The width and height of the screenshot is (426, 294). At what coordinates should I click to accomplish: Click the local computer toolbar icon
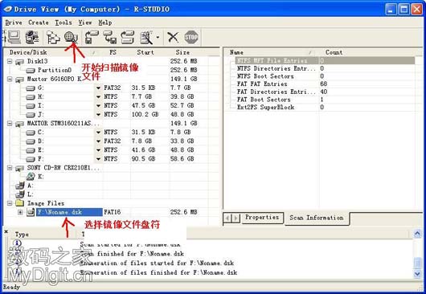coord(14,37)
